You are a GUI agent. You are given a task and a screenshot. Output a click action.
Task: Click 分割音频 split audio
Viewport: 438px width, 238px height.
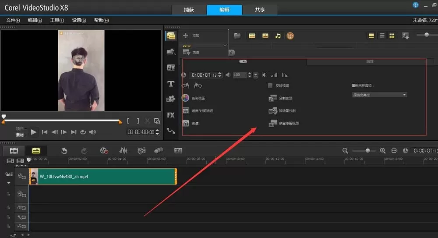[280, 98]
